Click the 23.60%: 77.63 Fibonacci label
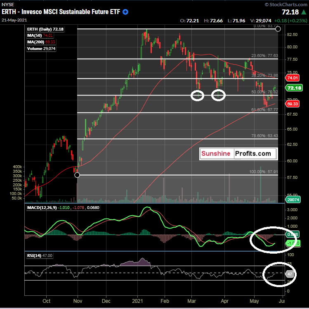The width and height of the screenshot is (309, 309). click(x=264, y=56)
